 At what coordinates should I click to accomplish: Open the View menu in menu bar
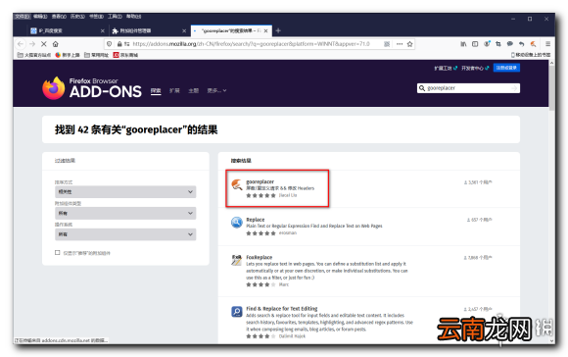pos(59,17)
